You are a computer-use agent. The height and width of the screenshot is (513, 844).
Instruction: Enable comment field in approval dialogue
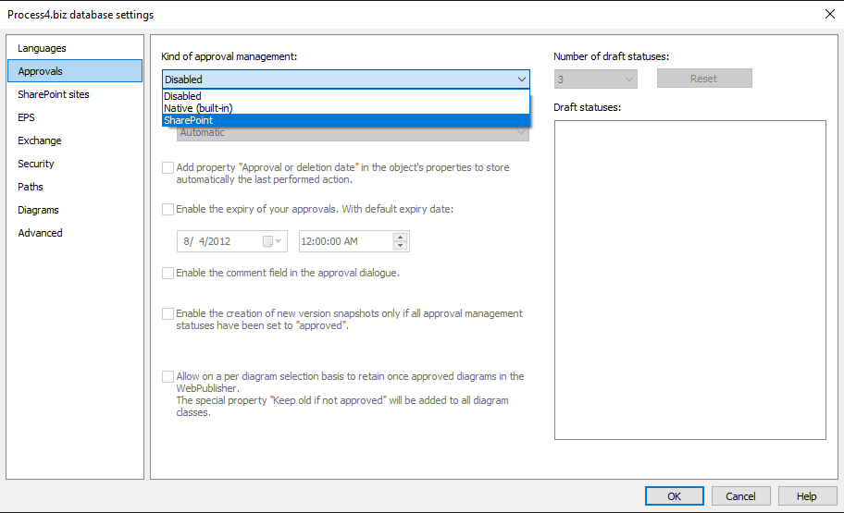(168, 274)
